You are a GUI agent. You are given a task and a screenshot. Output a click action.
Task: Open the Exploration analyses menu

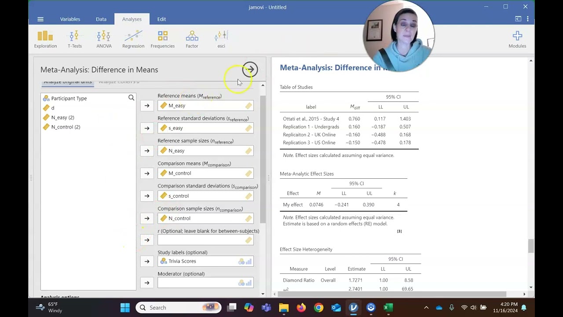coord(45,39)
